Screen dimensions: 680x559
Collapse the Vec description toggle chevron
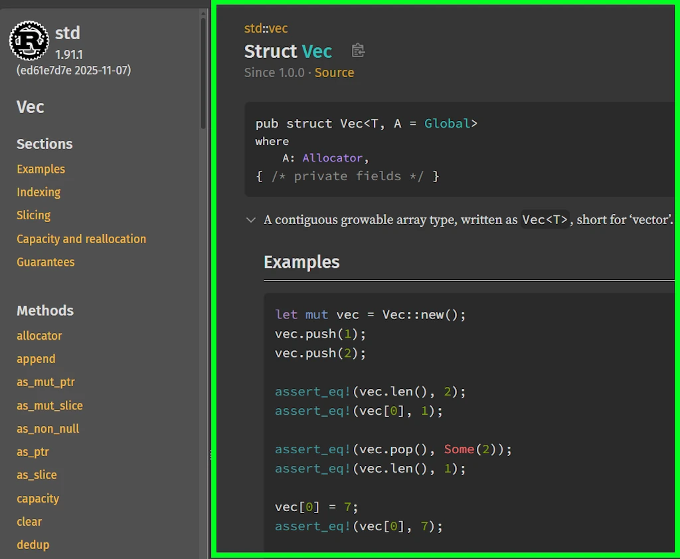[251, 220]
